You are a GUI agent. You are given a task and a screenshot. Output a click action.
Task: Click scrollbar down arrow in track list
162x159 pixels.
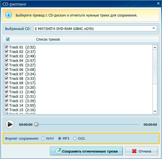[x=155, y=111]
